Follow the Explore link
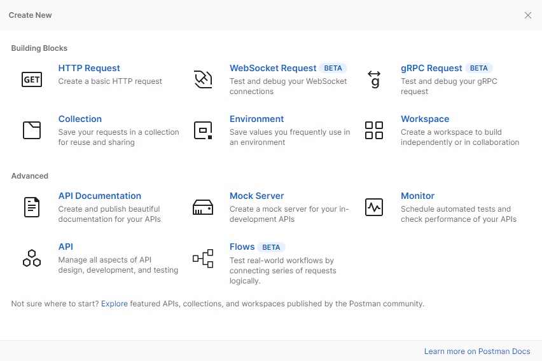Image resolution: width=542 pixels, height=361 pixels. [x=115, y=304]
